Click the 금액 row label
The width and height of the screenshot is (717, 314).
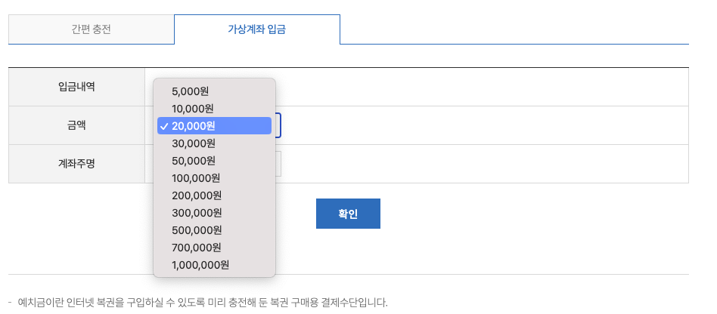click(x=76, y=125)
